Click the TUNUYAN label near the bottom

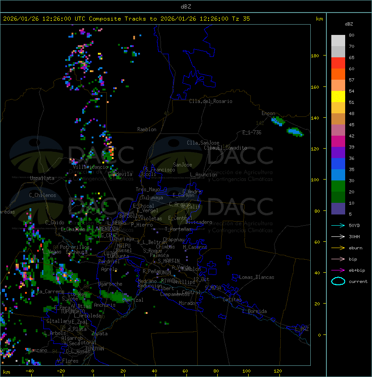(x=95, y=349)
